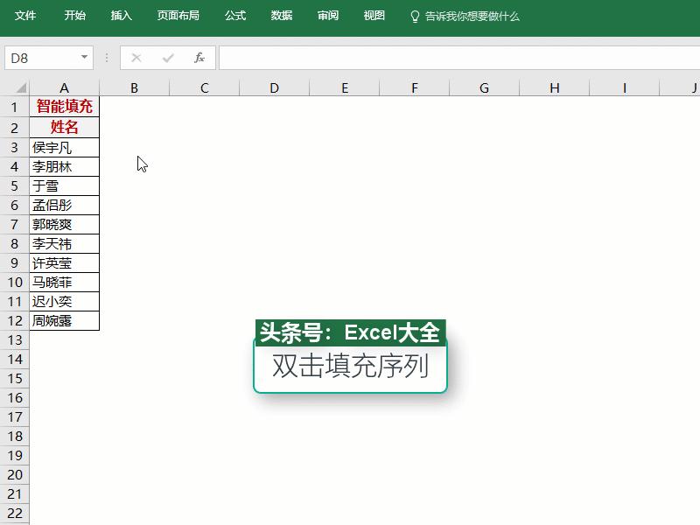Click the Insert Function (fx) icon
700x525 pixels.
point(199,58)
